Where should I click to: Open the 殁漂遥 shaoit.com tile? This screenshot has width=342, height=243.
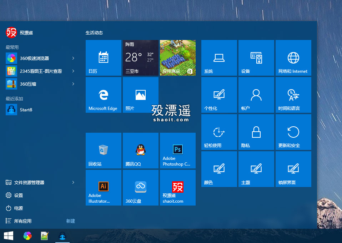[178, 188]
